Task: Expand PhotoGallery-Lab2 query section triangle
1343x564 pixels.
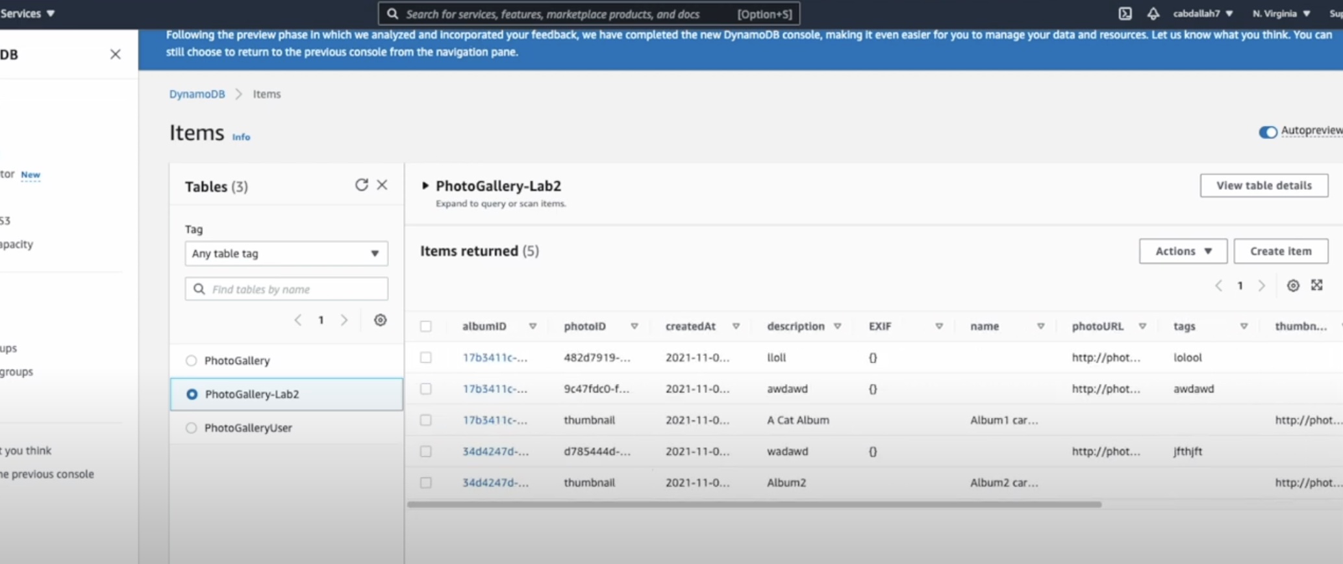Action: [x=425, y=186]
